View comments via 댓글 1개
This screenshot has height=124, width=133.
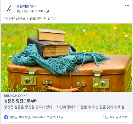[x=108, y=117]
